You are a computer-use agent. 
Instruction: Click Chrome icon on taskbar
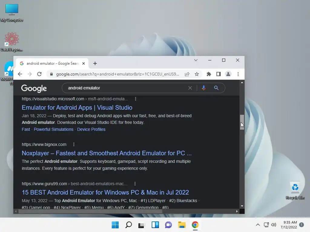(195, 225)
